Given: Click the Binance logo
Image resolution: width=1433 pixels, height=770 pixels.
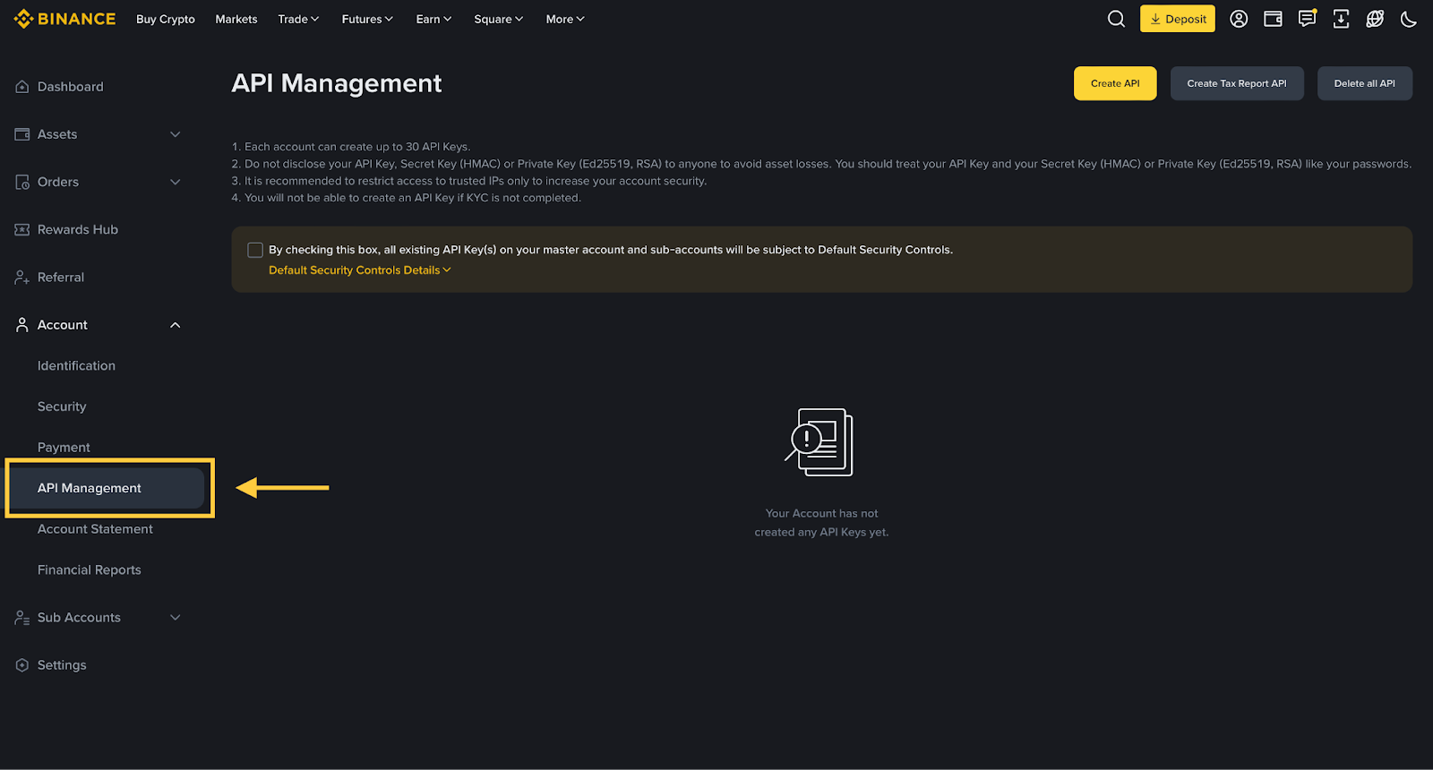Looking at the screenshot, I should coord(64,19).
